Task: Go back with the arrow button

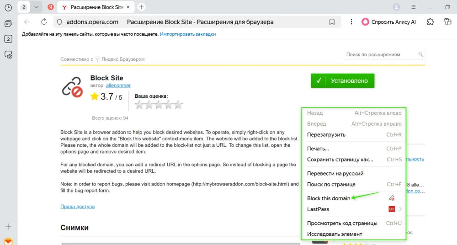Action: click(27, 22)
